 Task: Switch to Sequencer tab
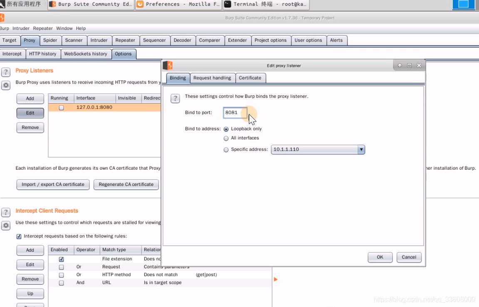click(x=154, y=40)
